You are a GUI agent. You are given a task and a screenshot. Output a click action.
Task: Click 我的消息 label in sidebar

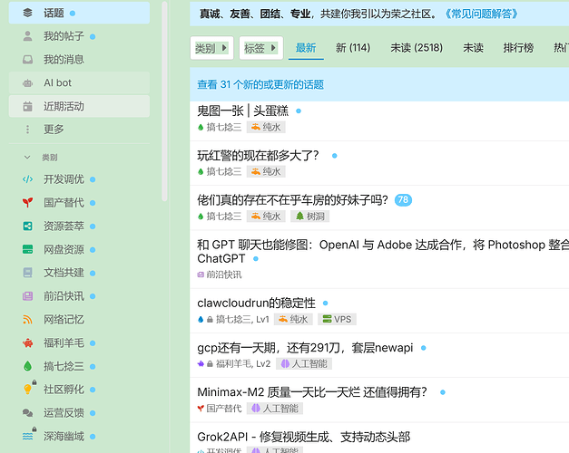point(64,60)
